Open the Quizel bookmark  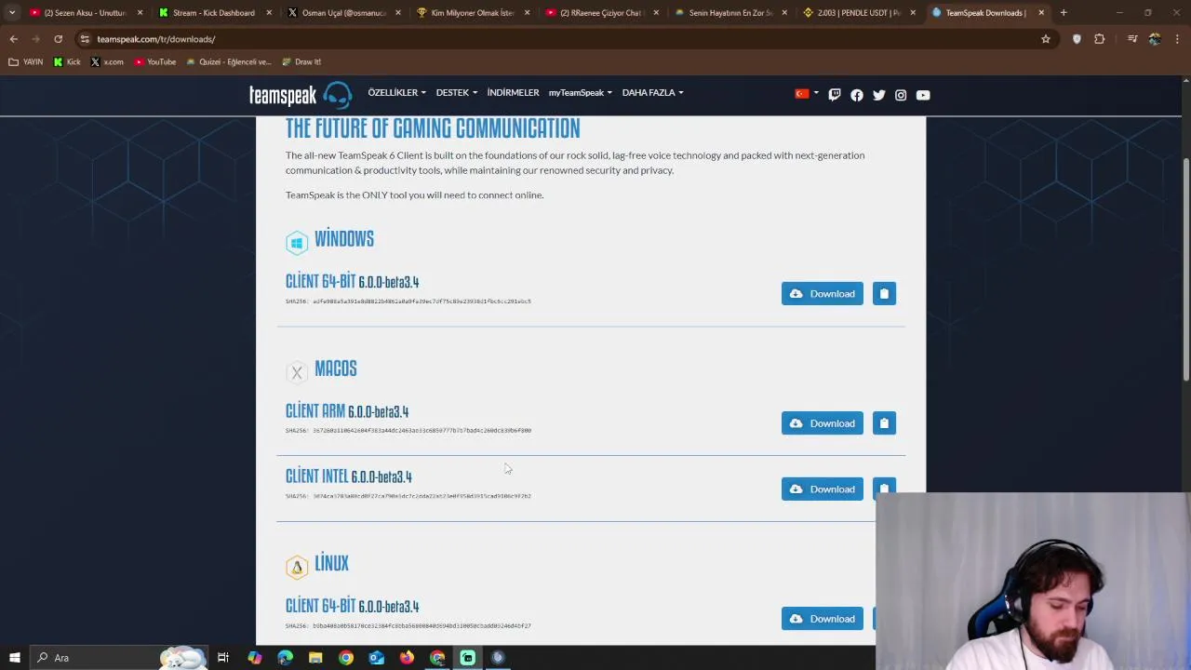tap(229, 62)
